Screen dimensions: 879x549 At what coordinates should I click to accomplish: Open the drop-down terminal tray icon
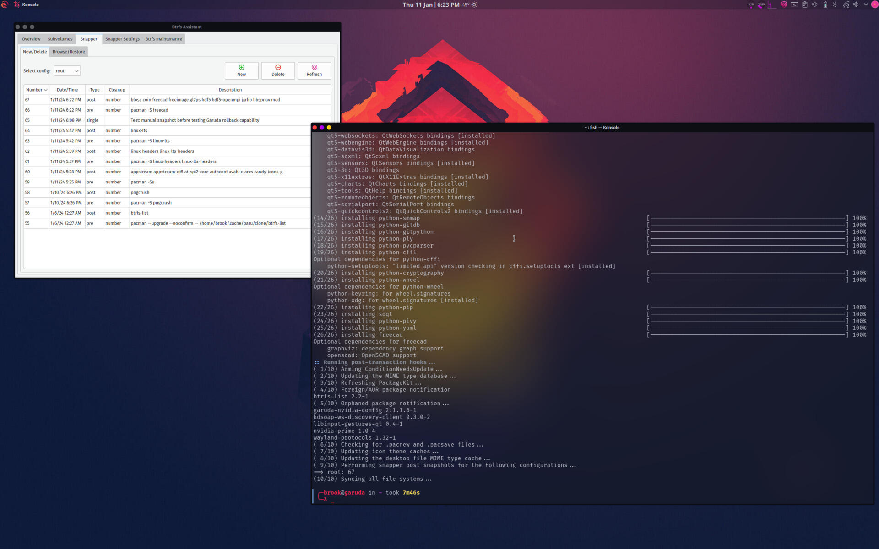pyautogui.click(x=794, y=5)
